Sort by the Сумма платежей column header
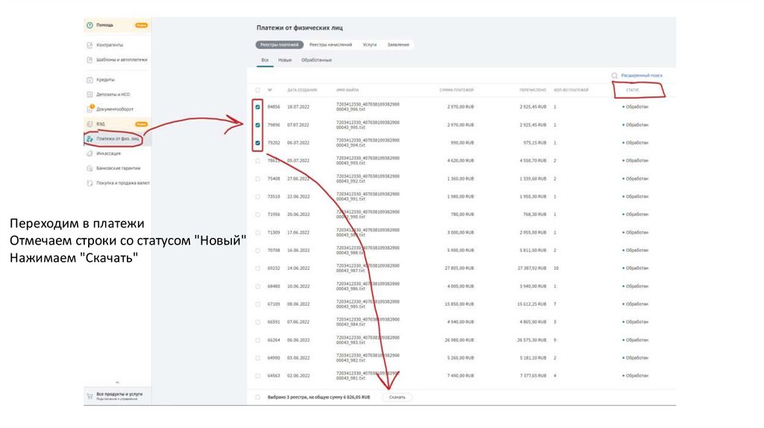The width and height of the screenshot is (764, 428). click(457, 90)
